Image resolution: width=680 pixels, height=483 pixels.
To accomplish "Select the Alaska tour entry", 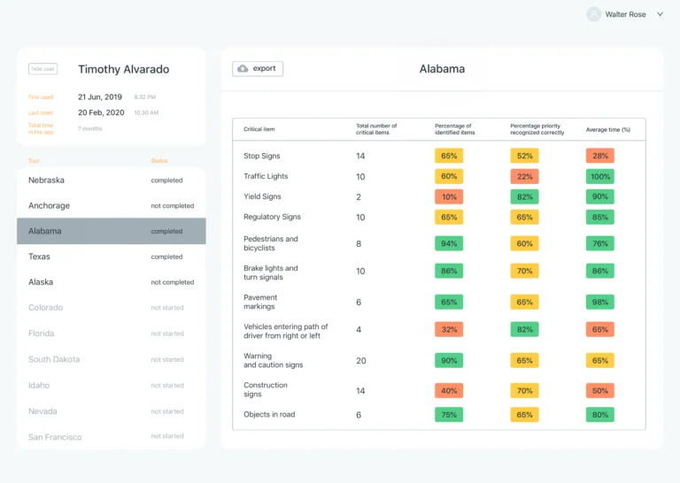I will 111,282.
